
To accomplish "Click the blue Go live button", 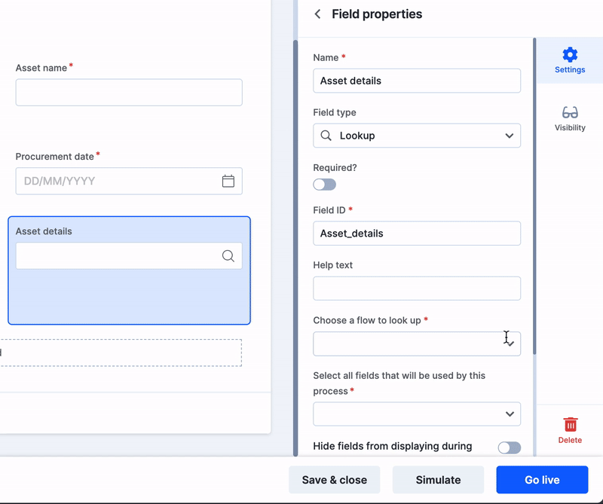I will (x=542, y=480).
